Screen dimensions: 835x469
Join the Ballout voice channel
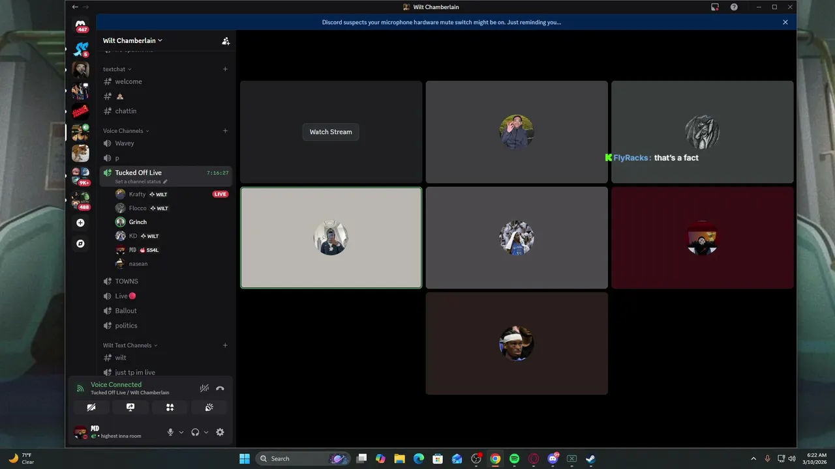point(166,311)
